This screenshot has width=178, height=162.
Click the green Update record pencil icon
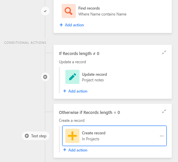[72, 77]
